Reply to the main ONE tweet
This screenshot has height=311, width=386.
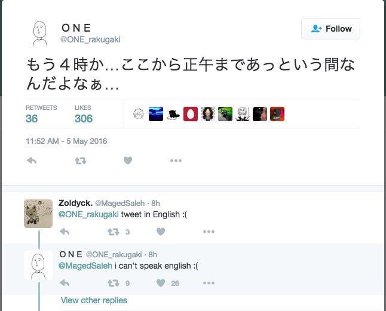32,161
